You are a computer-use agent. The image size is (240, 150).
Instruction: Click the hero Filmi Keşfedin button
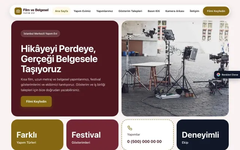[36, 102]
